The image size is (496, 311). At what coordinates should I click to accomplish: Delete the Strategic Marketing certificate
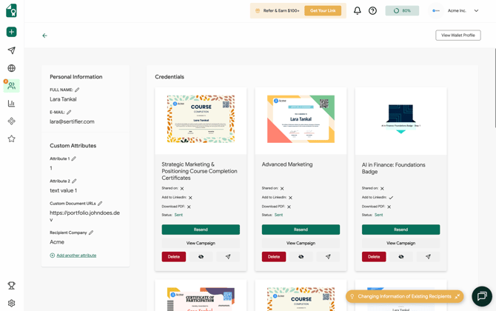coord(174,257)
